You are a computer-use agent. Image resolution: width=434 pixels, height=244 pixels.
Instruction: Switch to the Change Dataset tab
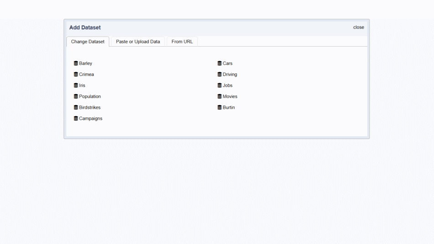click(88, 42)
